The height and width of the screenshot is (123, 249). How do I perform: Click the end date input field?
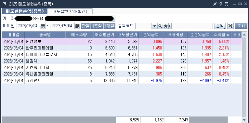(63, 26)
